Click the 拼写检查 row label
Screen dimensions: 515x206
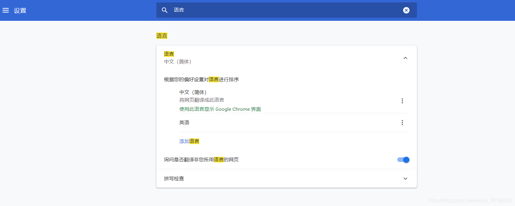pyautogui.click(x=174, y=178)
